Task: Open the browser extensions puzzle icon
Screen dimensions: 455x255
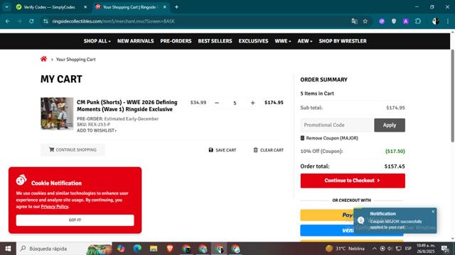Action: tap(418, 21)
